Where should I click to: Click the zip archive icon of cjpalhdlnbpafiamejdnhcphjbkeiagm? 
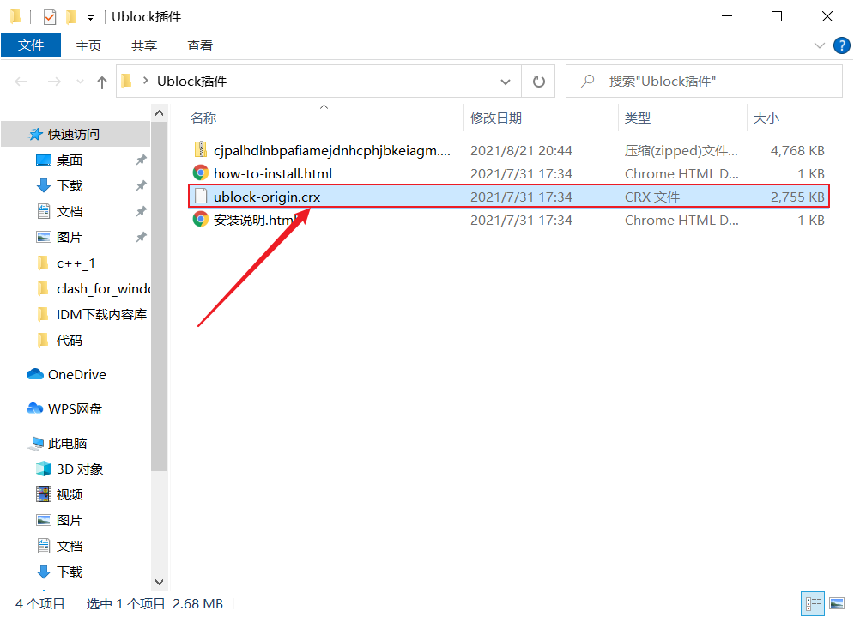[201, 150]
